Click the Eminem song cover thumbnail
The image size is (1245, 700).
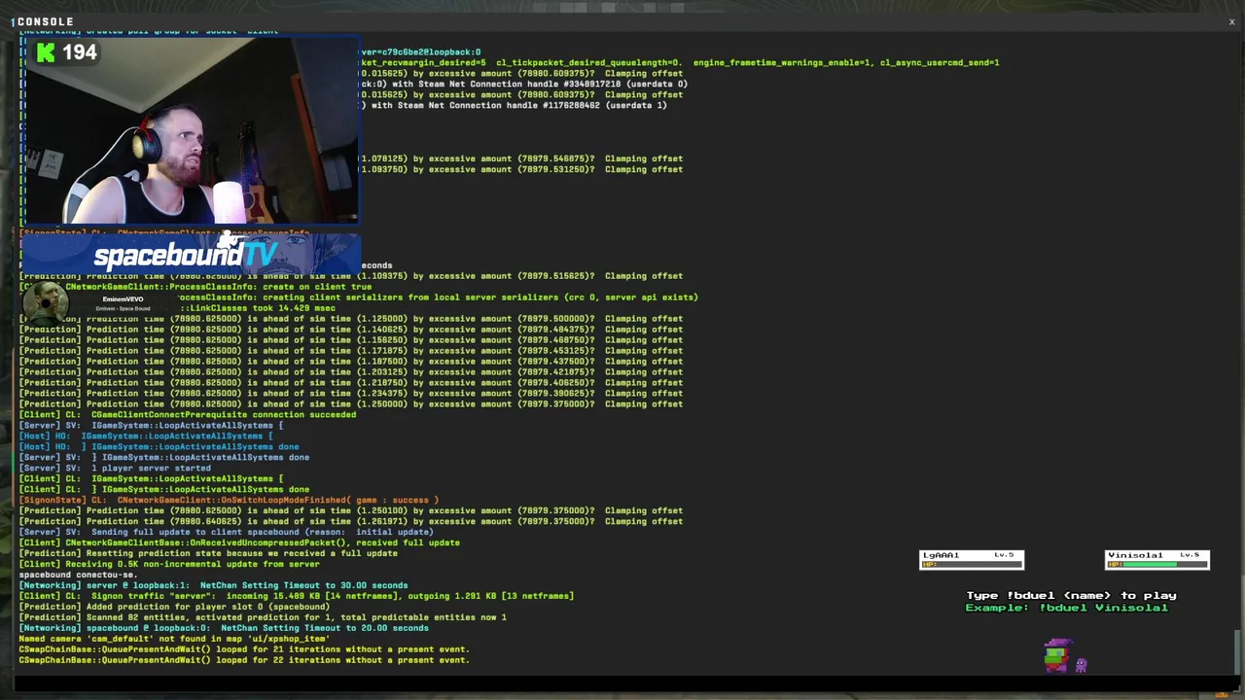pos(46,302)
